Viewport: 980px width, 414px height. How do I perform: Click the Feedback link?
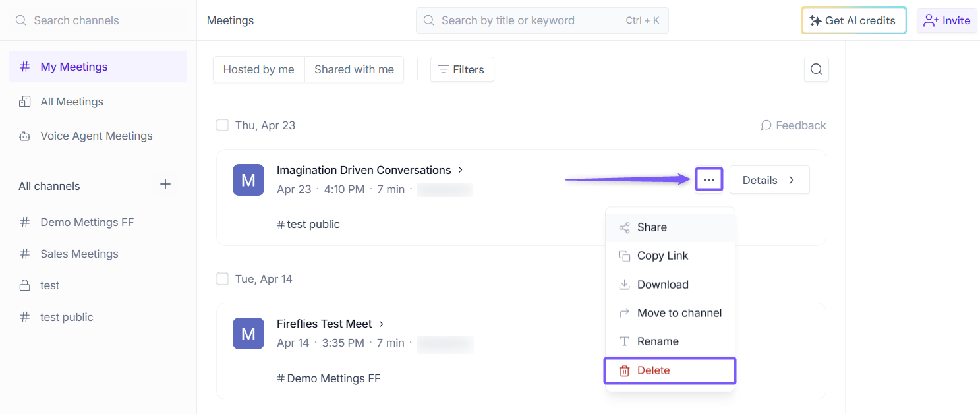coord(793,125)
